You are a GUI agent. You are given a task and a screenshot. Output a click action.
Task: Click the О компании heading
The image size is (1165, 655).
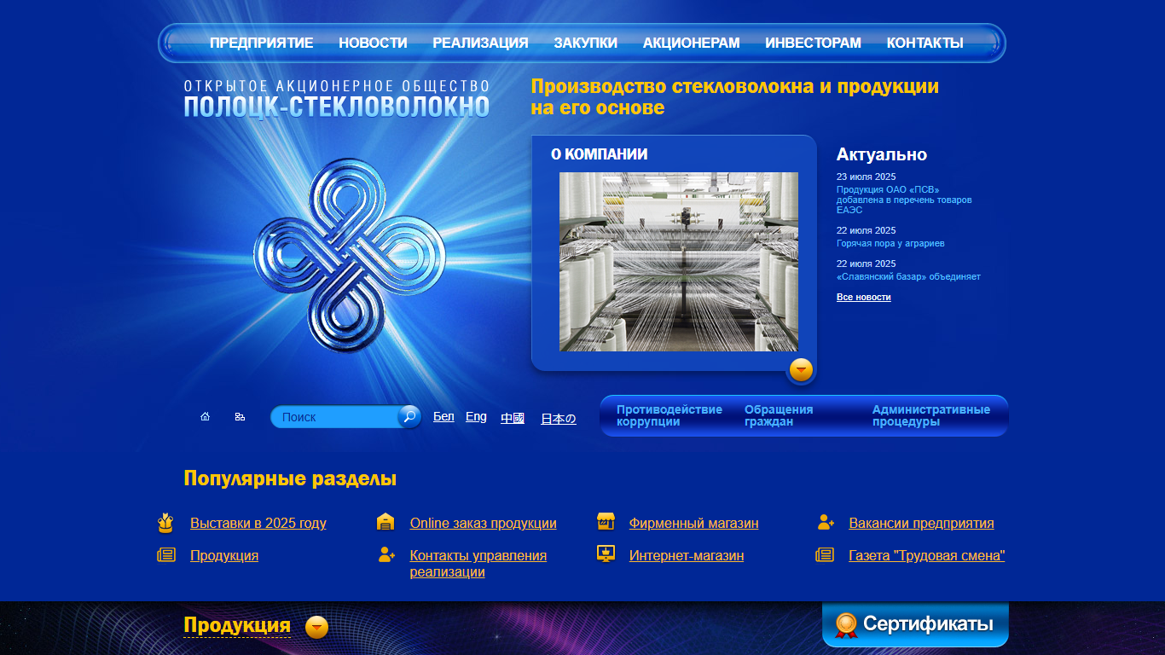600,154
